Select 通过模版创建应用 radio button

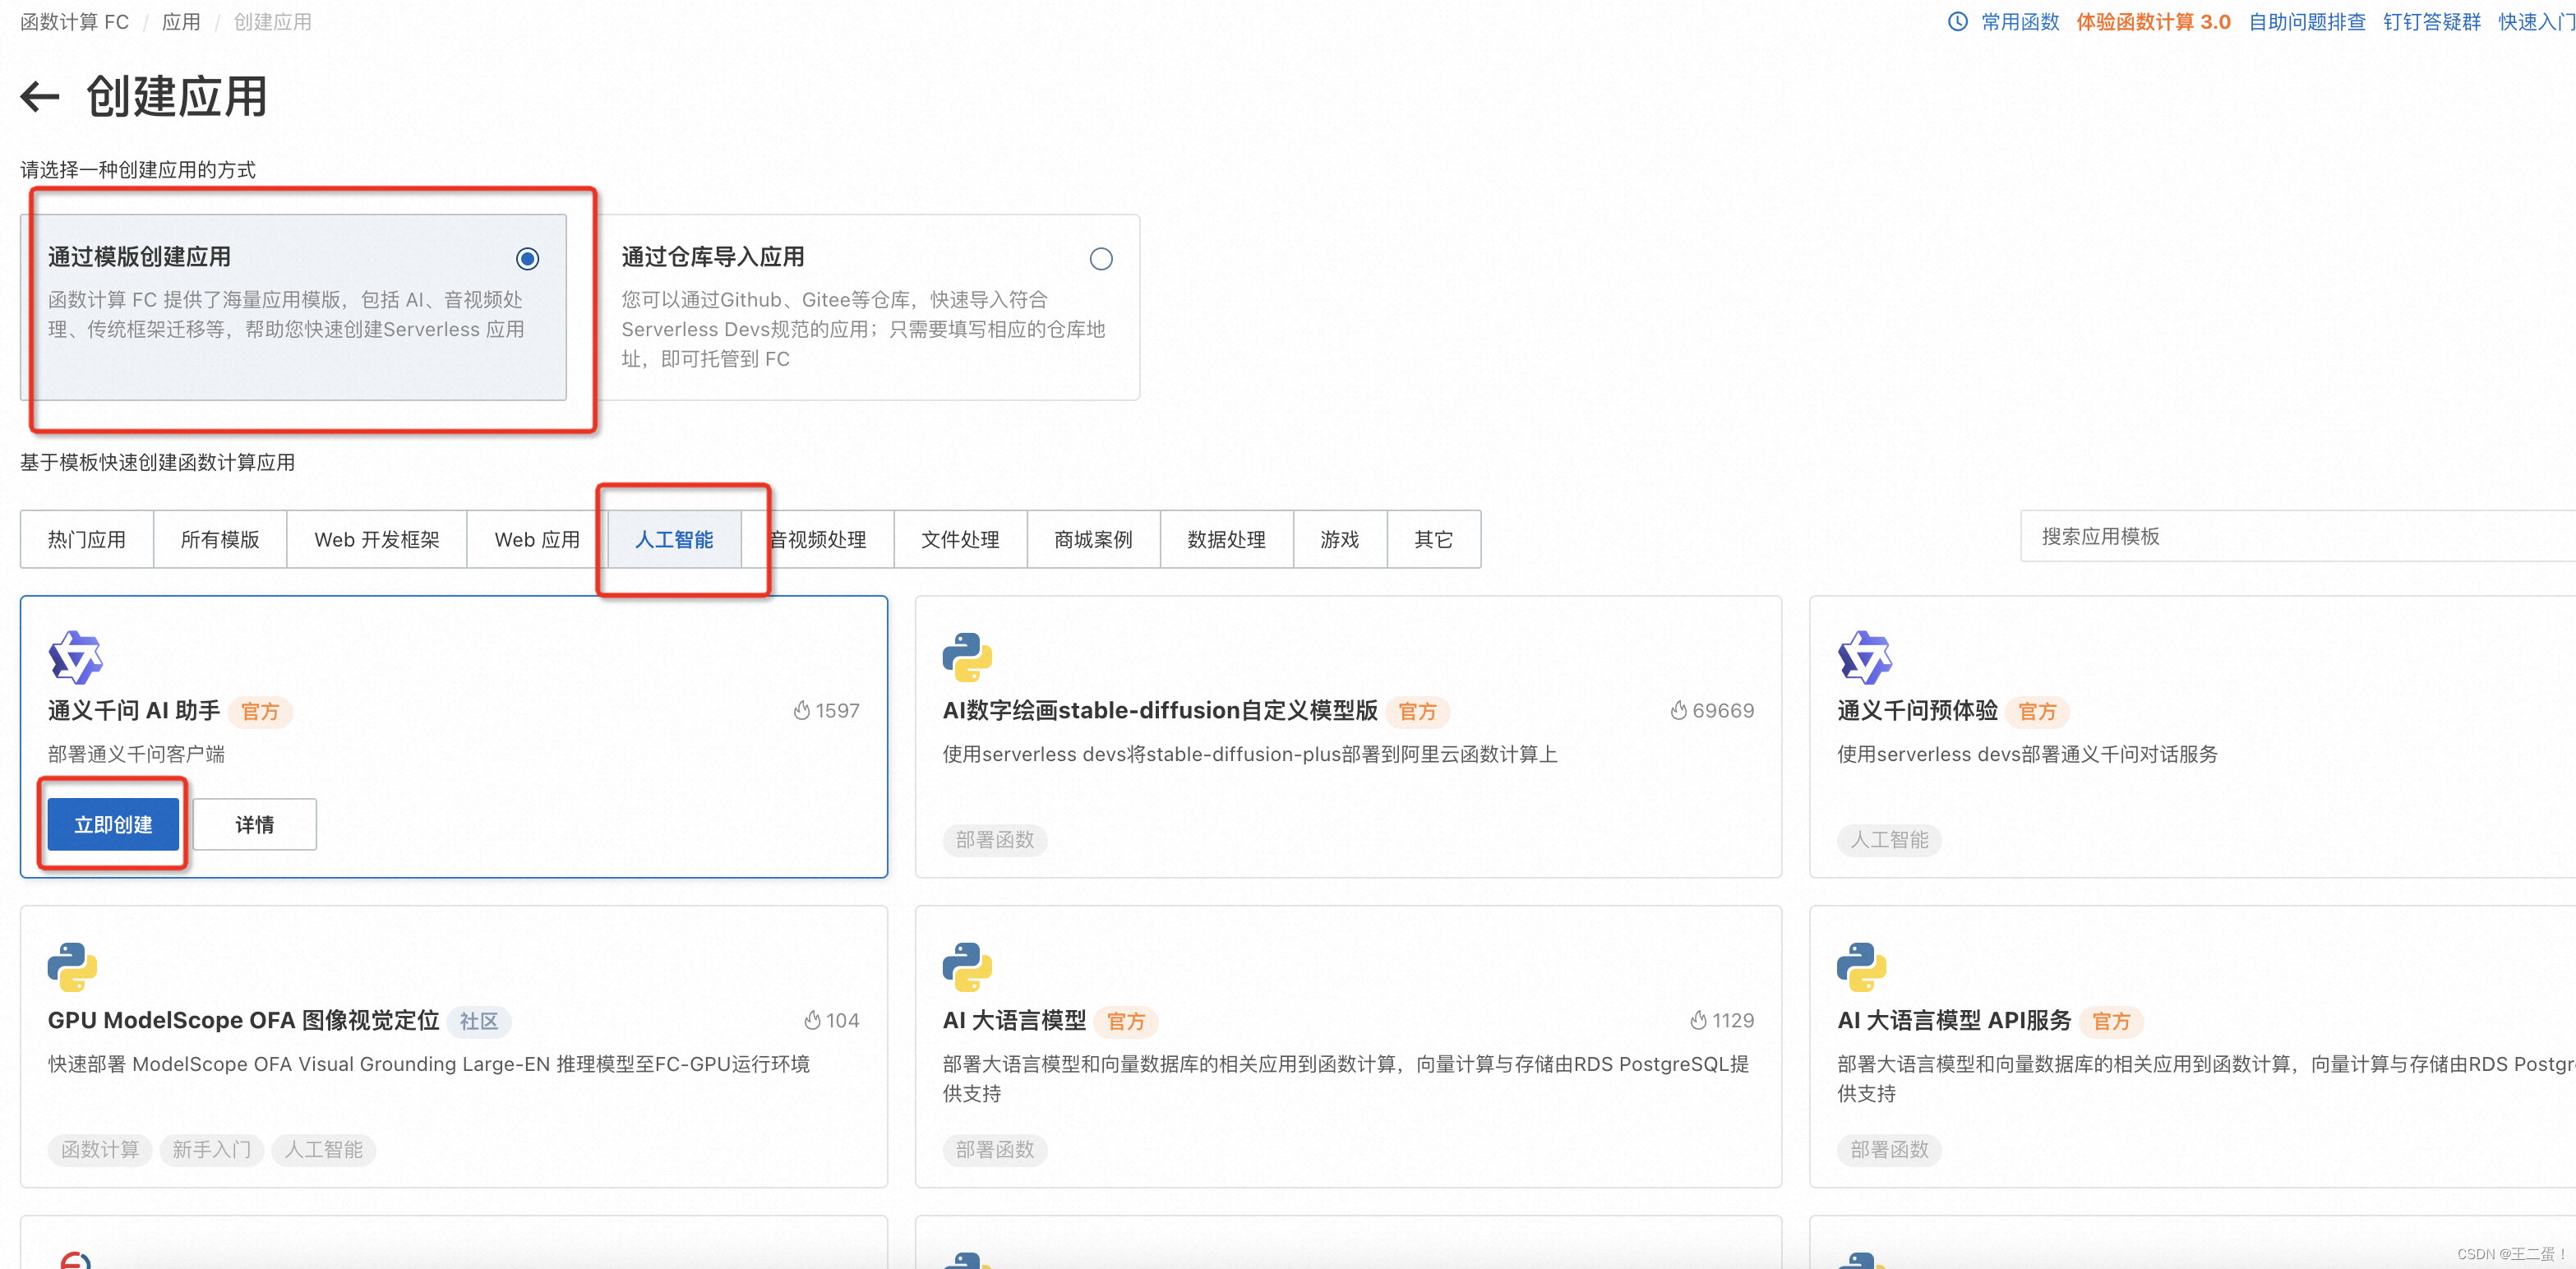(x=527, y=259)
